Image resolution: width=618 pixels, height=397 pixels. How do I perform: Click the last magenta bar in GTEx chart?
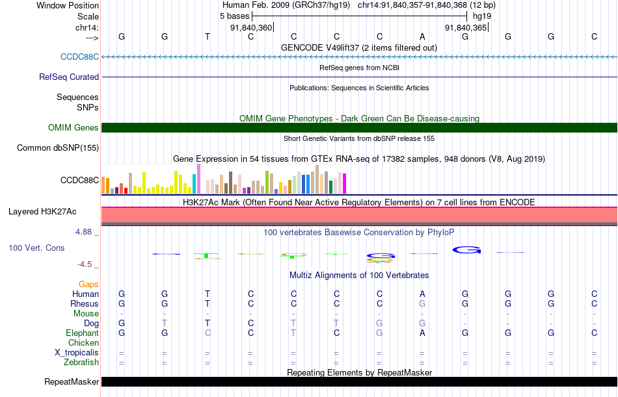344,183
